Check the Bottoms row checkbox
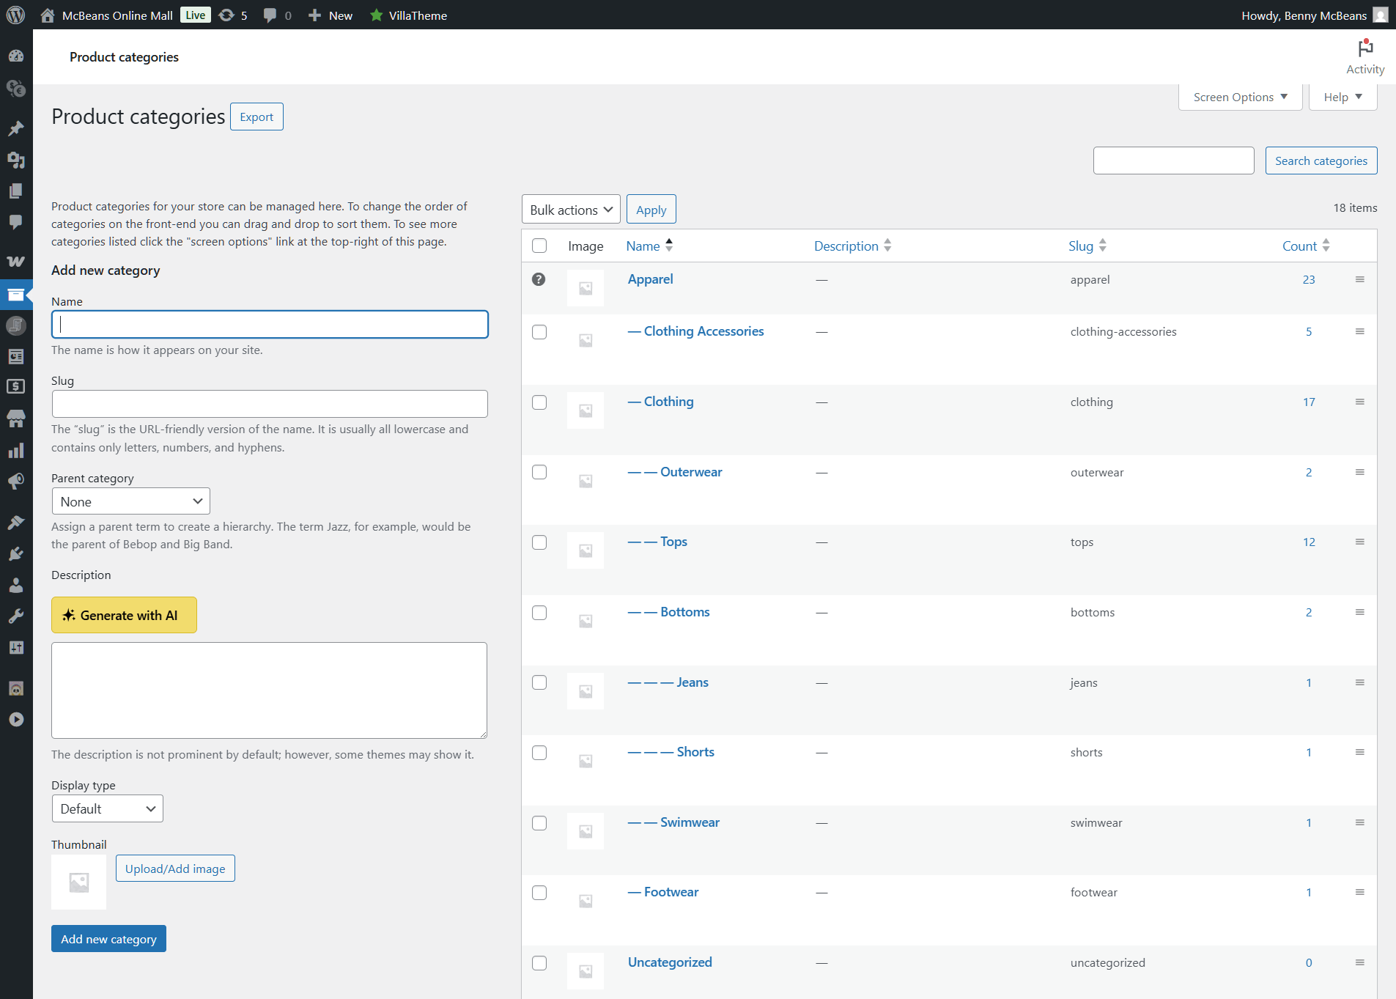The height and width of the screenshot is (999, 1396). 539,613
